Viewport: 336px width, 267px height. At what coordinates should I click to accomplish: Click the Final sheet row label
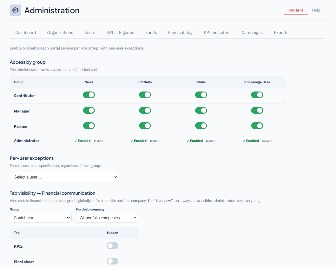click(x=24, y=262)
